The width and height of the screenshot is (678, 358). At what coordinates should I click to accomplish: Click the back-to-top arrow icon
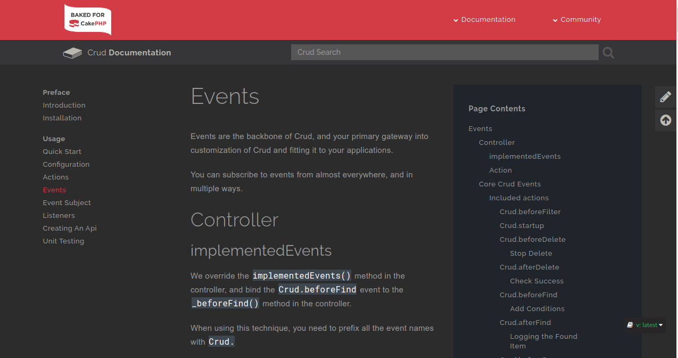[x=665, y=120]
